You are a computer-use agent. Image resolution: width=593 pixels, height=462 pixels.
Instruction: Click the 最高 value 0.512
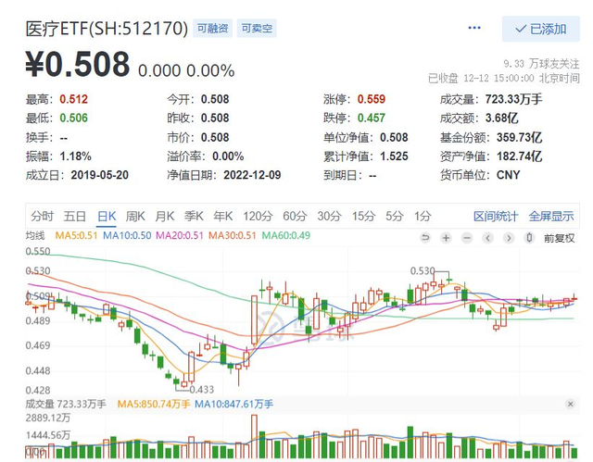tap(74, 99)
